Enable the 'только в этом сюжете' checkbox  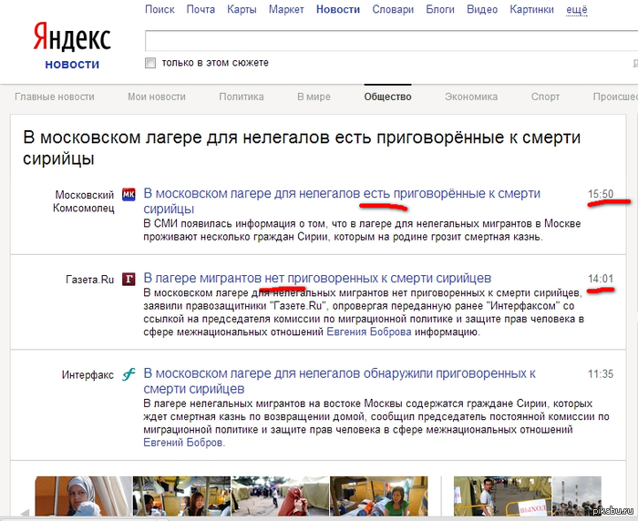[x=151, y=63]
